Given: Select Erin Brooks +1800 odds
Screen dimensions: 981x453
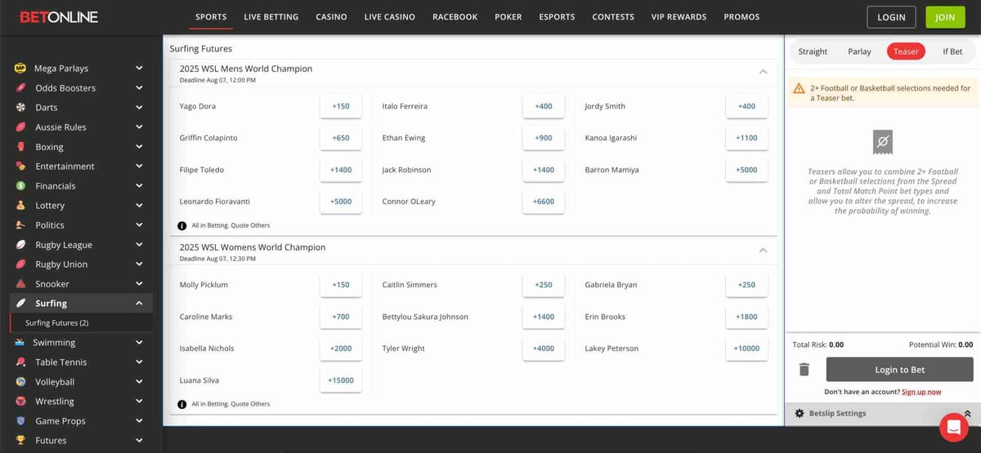Looking at the screenshot, I should 746,317.
